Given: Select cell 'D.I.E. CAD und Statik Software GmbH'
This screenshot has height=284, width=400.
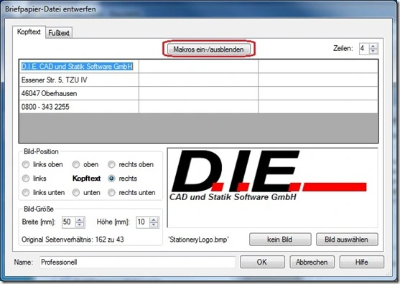Looking at the screenshot, I should tap(79, 67).
